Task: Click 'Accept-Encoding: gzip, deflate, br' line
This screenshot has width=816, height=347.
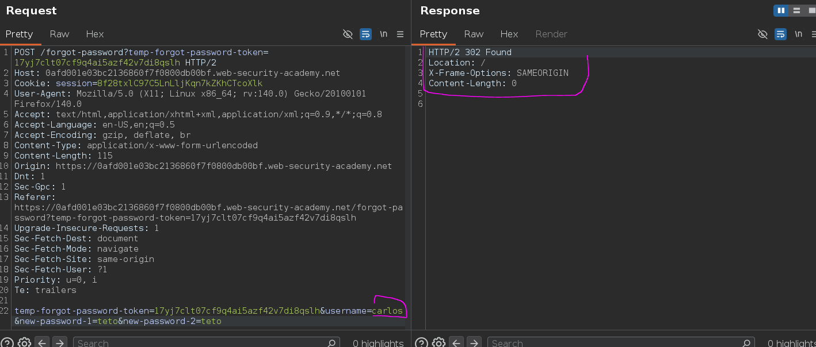Action: (x=102, y=135)
